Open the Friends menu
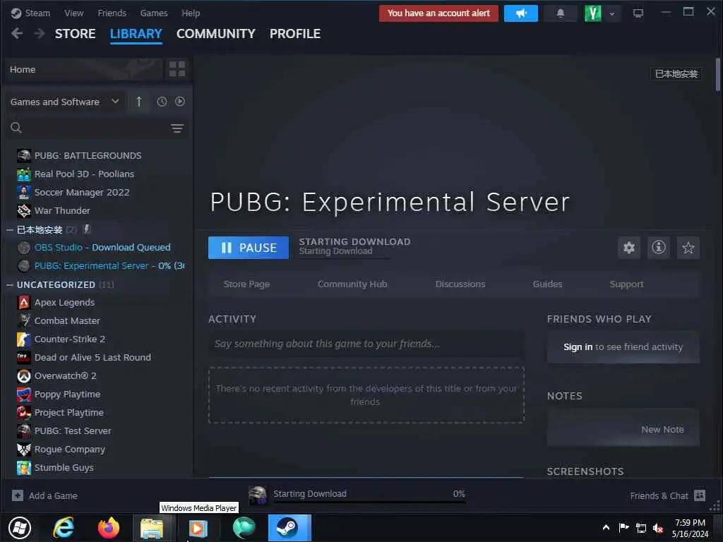This screenshot has width=723, height=542. [x=112, y=13]
